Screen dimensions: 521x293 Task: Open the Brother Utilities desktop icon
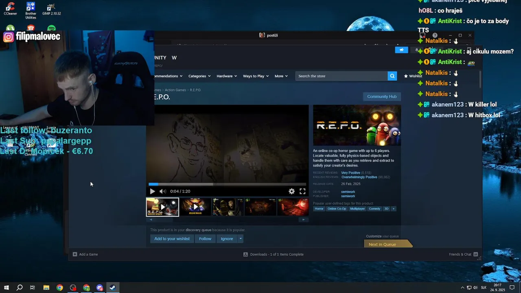pyautogui.click(x=31, y=11)
